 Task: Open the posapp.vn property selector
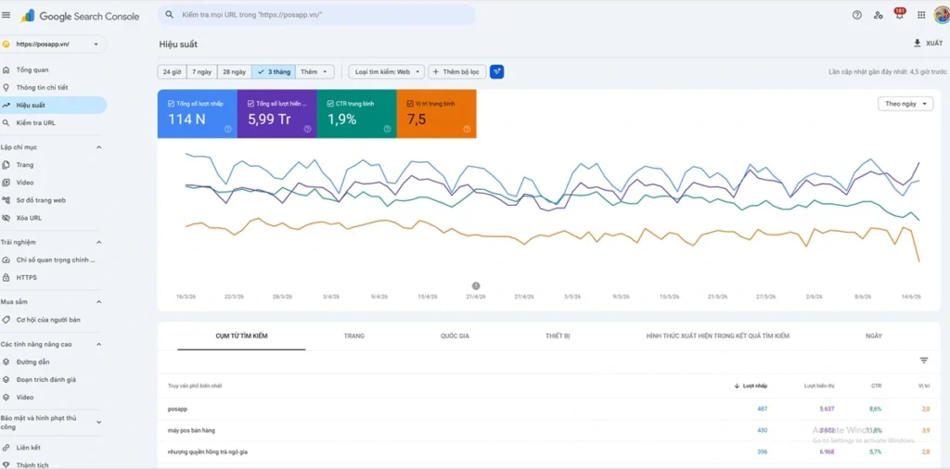pyautogui.click(x=53, y=44)
